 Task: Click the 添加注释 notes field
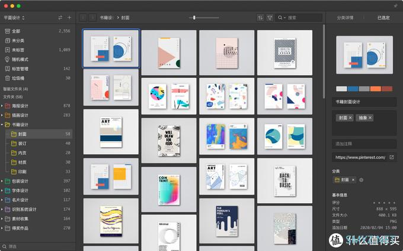pyautogui.click(x=364, y=144)
